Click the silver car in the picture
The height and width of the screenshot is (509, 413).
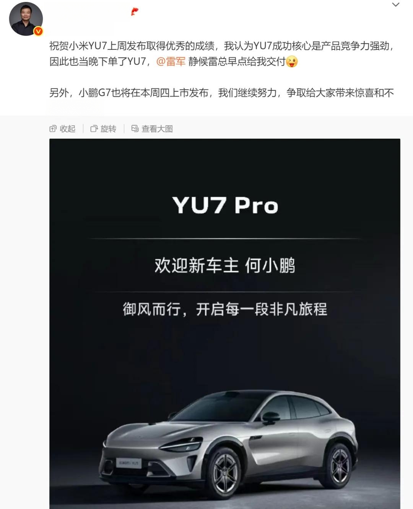pyautogui.click(x=229, y=447)
